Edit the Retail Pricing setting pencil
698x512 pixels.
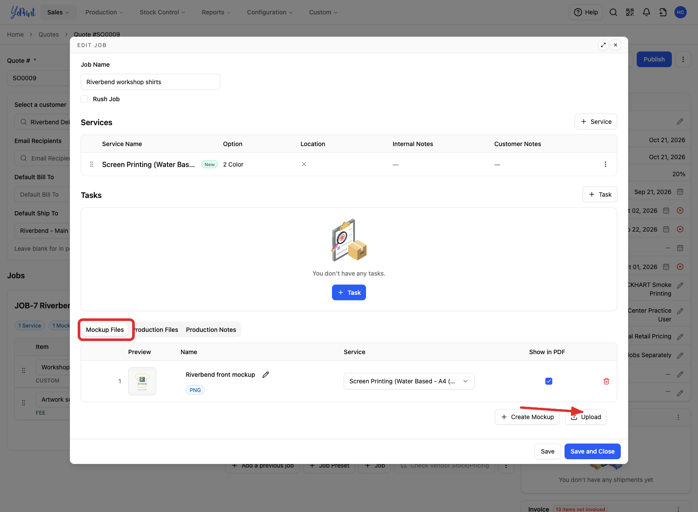[x=680, y=337]
